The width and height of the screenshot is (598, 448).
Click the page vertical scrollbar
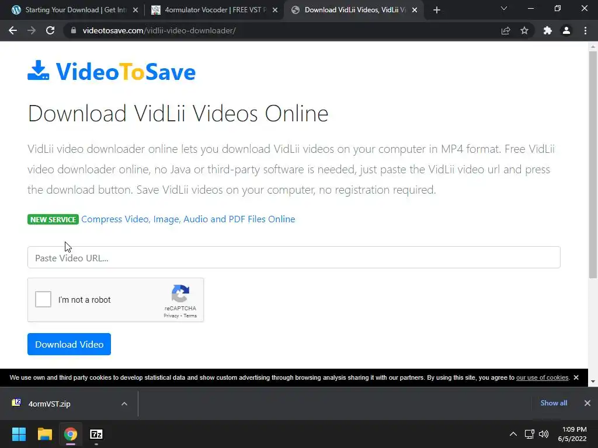593,164
